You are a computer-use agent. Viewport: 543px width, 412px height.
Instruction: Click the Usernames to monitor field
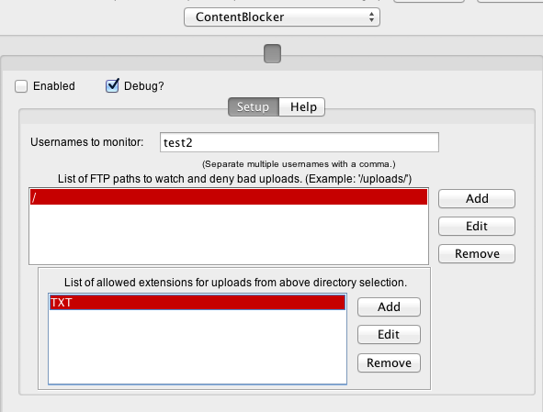click(300, 142)
